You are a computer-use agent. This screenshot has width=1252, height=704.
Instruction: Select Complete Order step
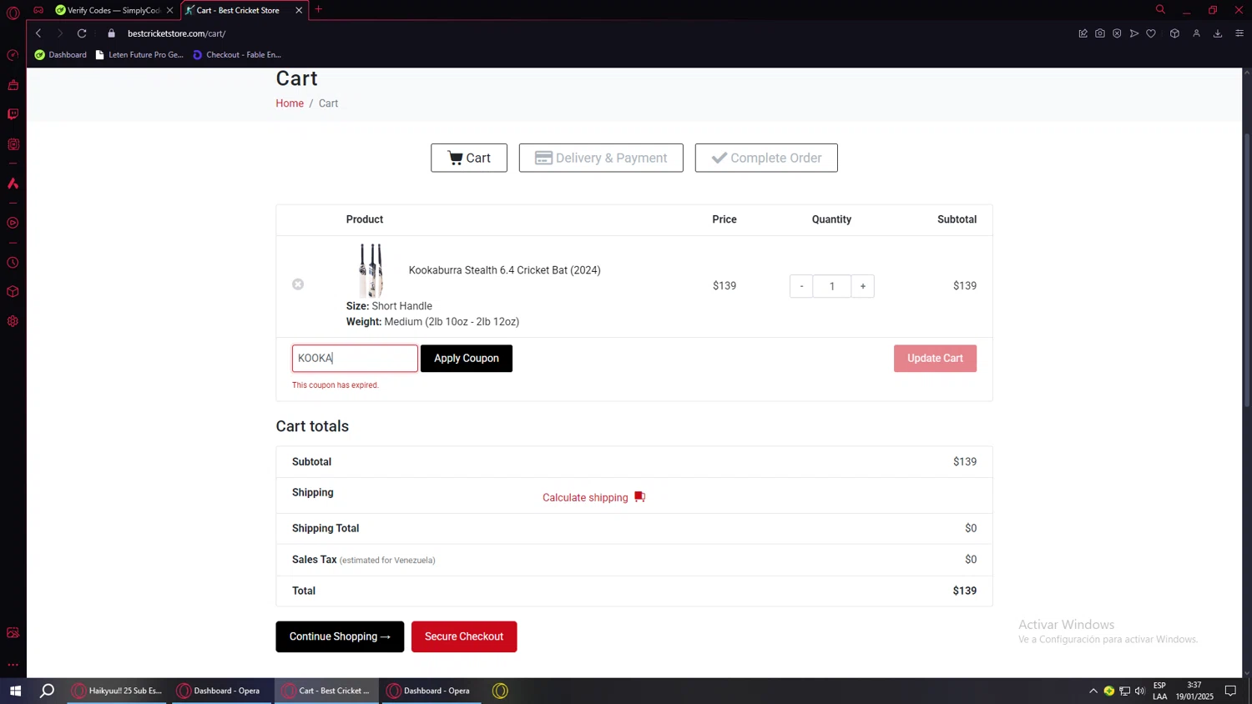coord(766,158)
